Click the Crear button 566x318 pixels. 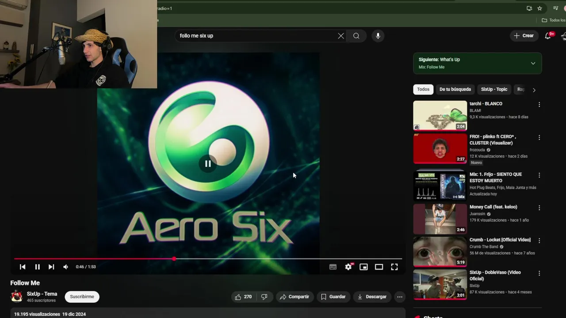pyautogui.click(x=524, y=36)
